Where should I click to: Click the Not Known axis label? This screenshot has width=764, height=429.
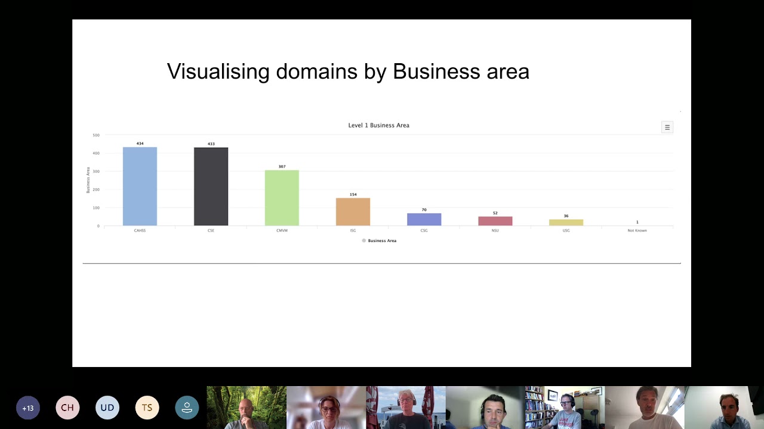pos(637,231)
